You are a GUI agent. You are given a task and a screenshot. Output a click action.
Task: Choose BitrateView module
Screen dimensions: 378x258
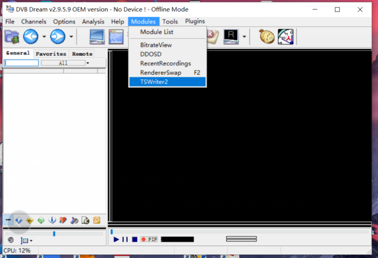[x=168, y=45]
